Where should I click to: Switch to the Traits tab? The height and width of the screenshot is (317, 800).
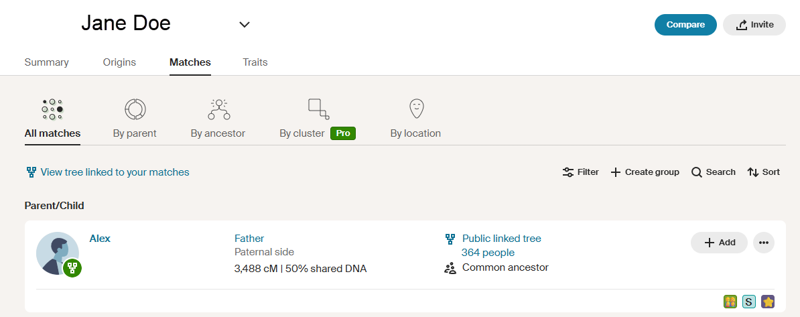(255, 62)
